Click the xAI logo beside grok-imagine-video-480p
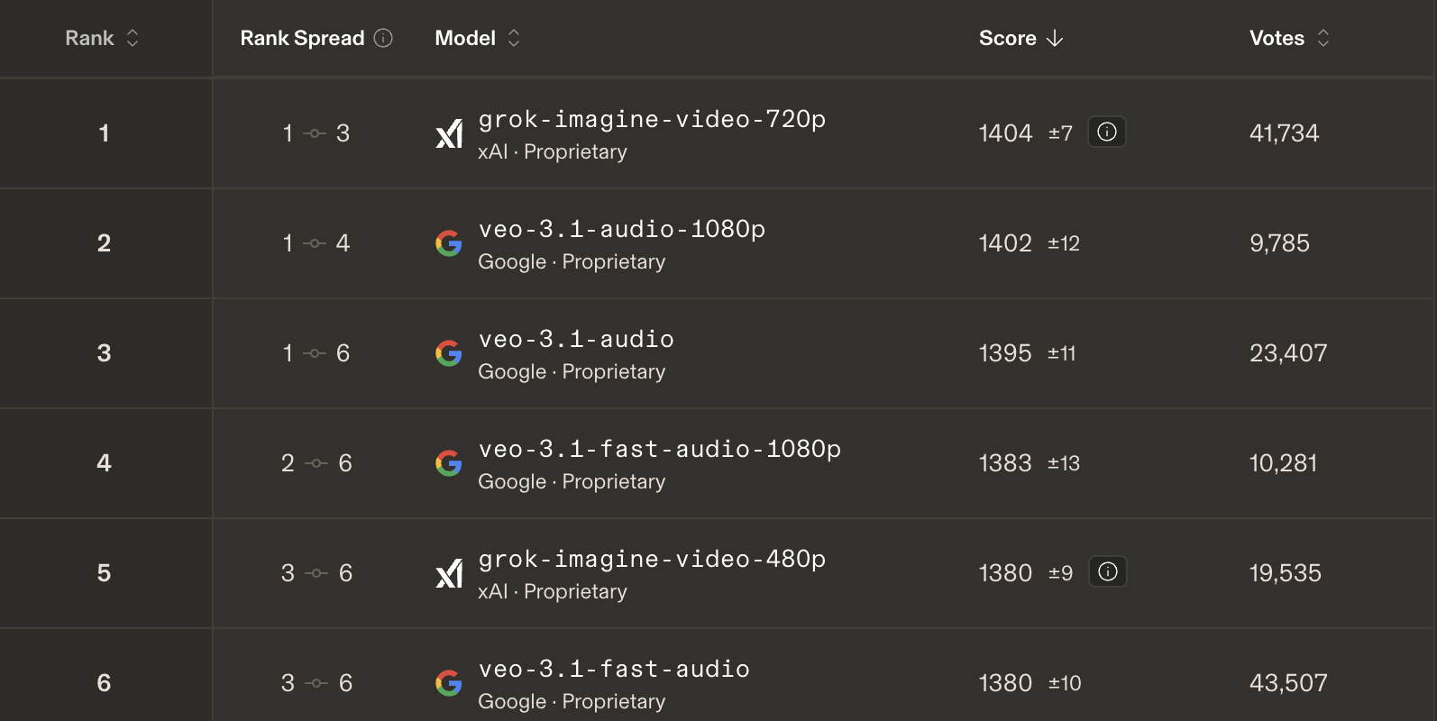 pos(449,573)
